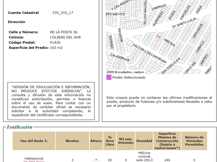Click the ESPUELAS street label on map
This screenshot has width=217, height=162.
tap(185, 13)
